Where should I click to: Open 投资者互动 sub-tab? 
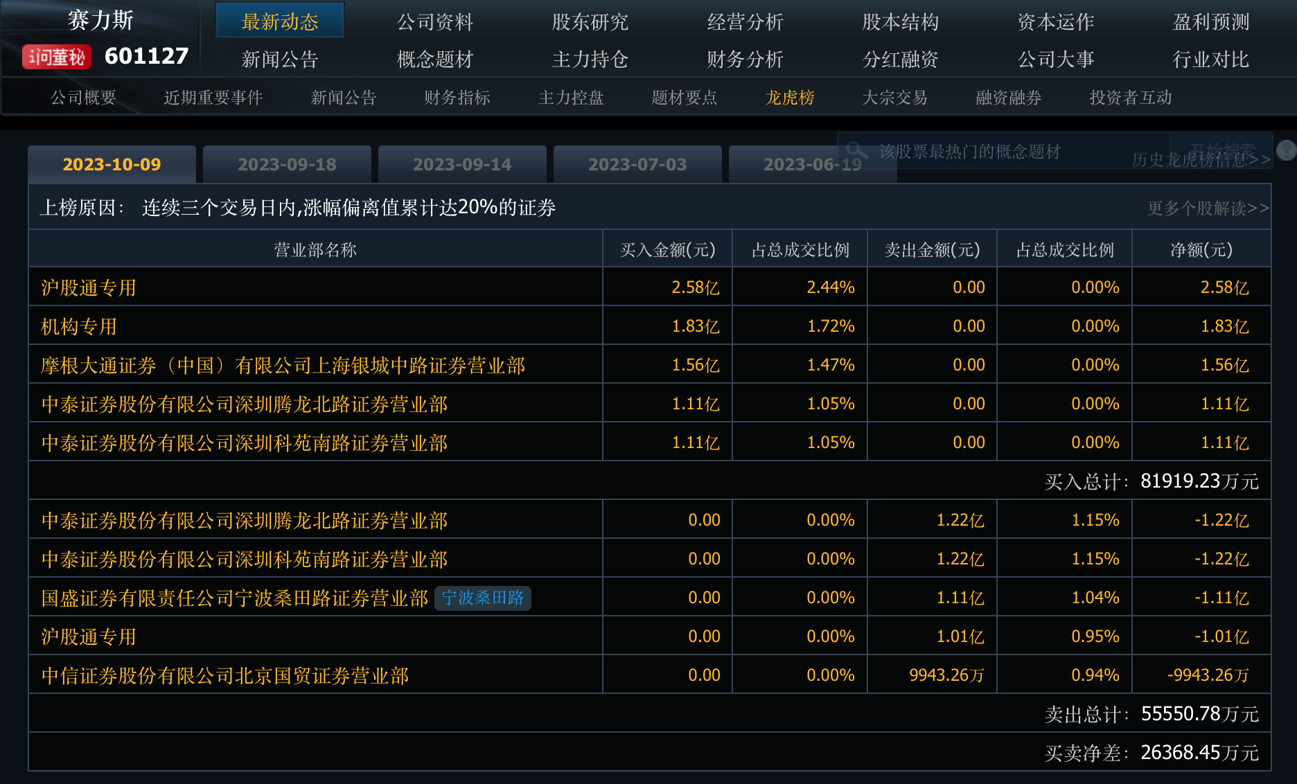point(1131,98)
